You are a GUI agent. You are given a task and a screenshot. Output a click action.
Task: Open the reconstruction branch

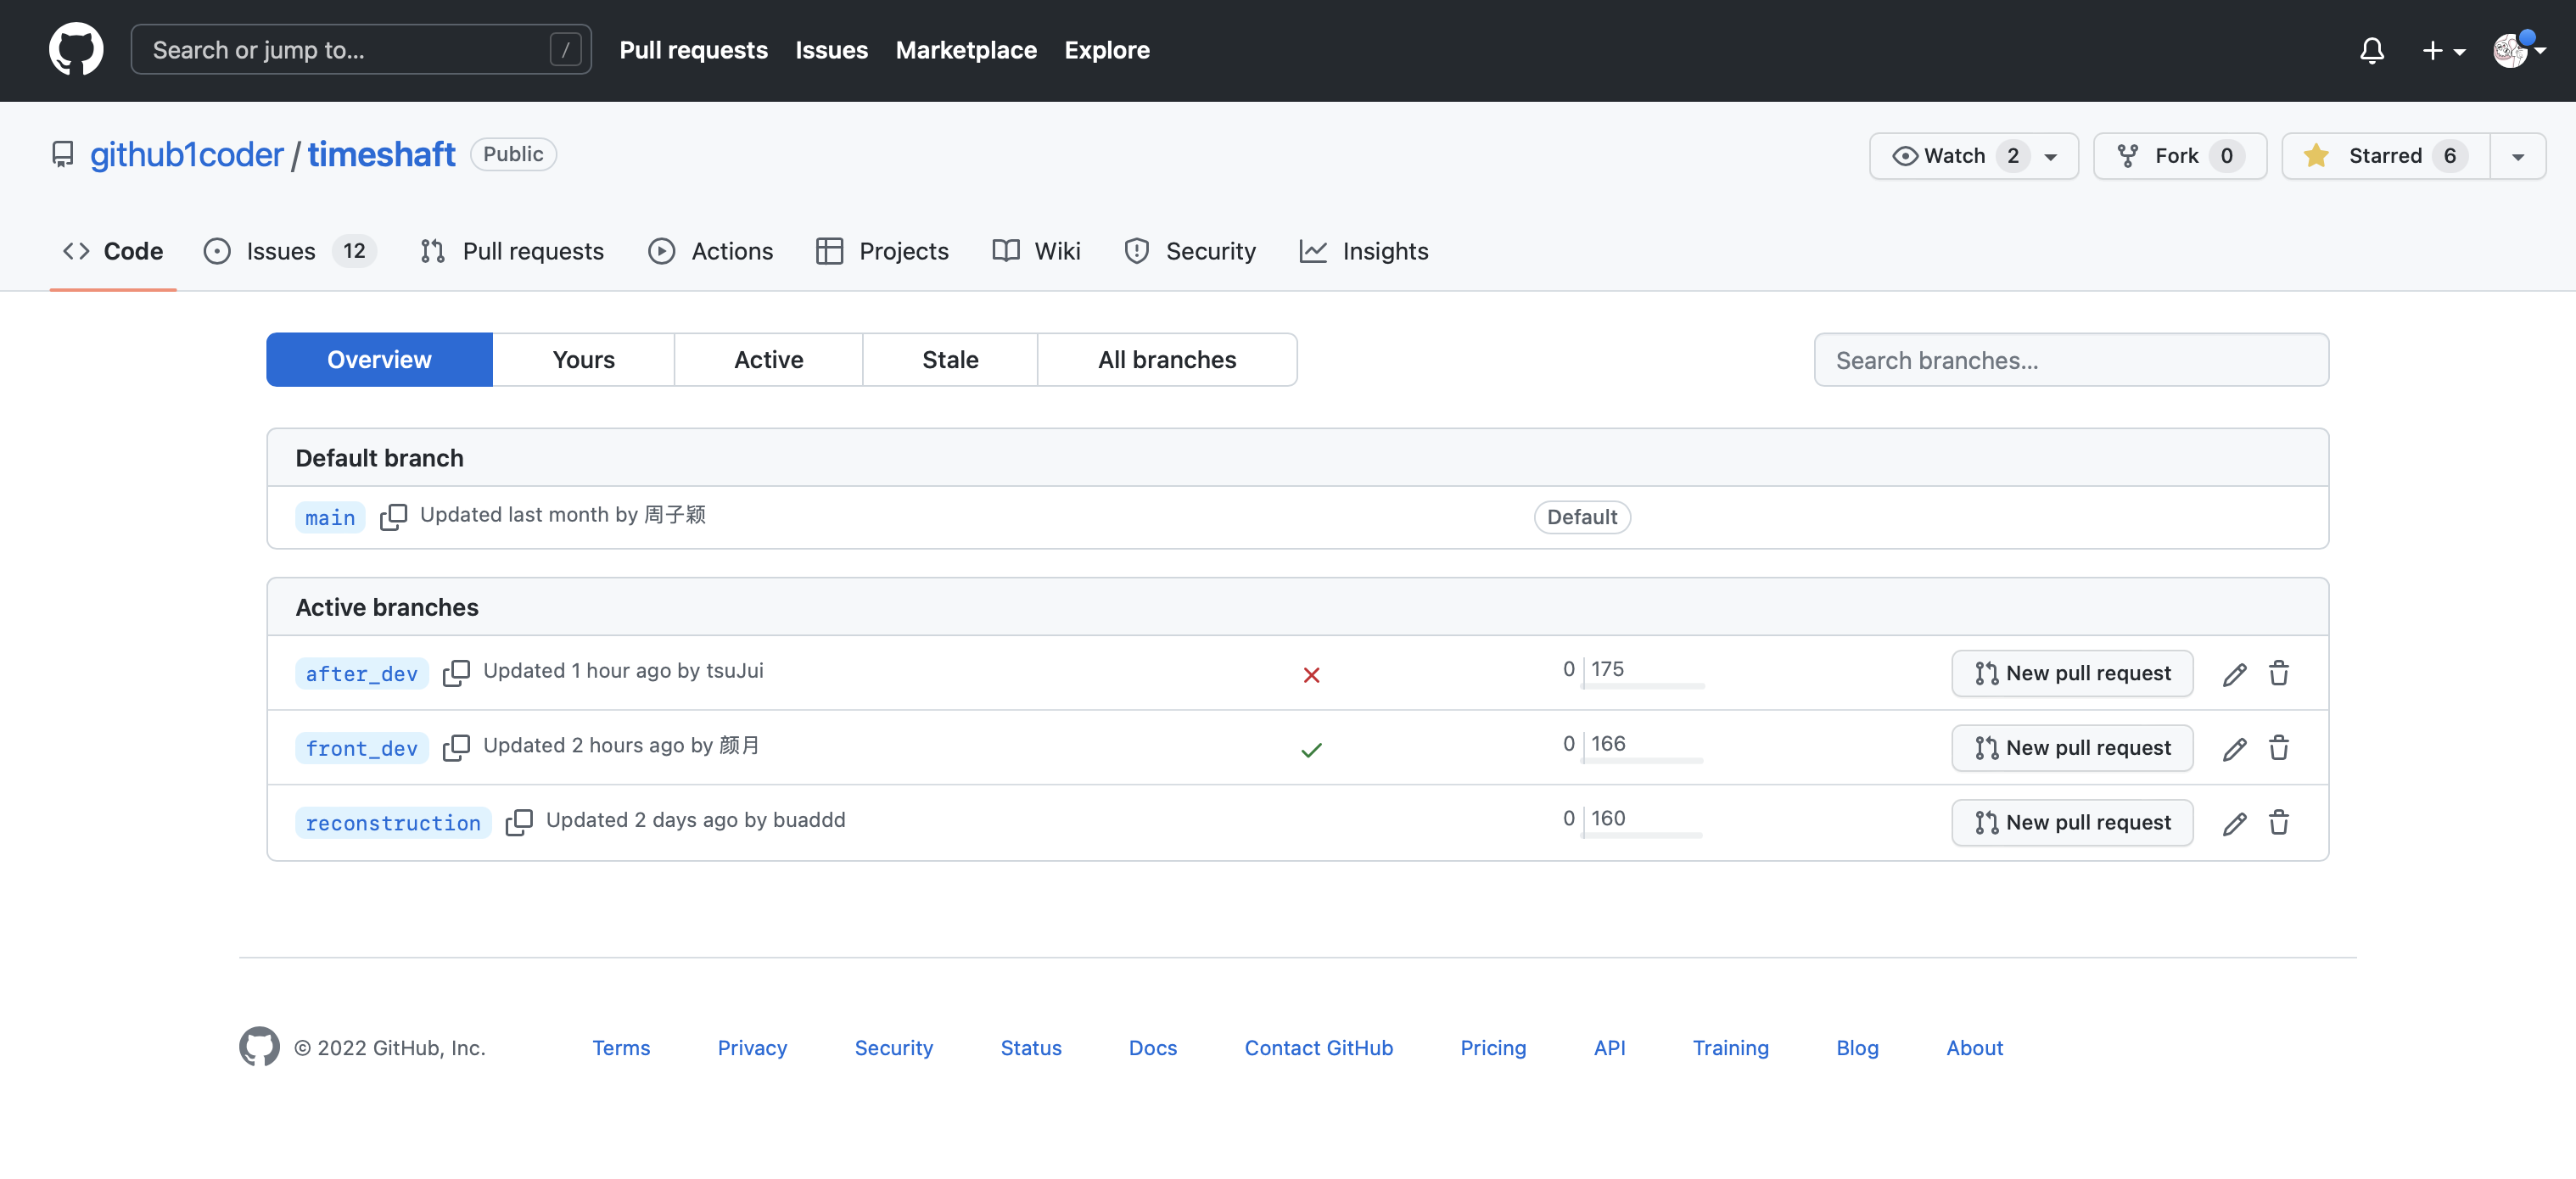tap(393, 822)
